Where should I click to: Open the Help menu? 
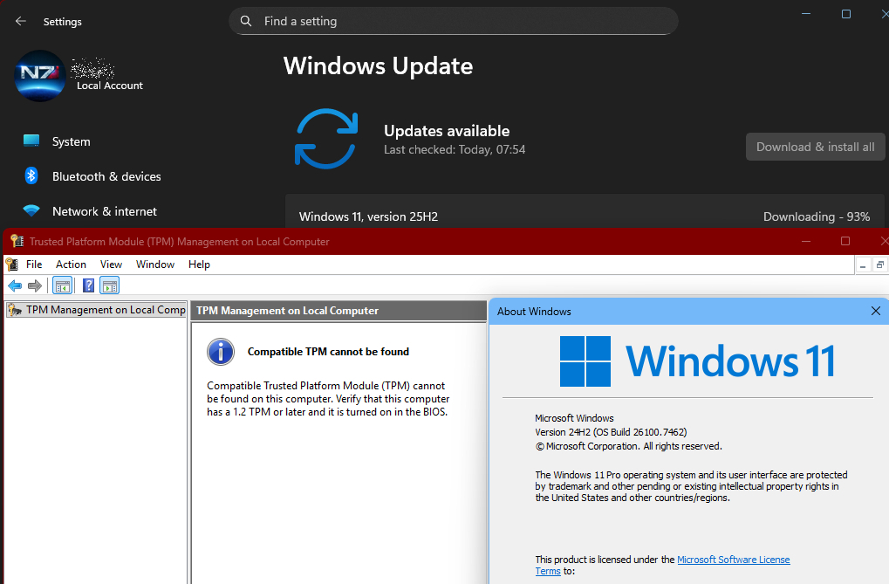(199, 265)
